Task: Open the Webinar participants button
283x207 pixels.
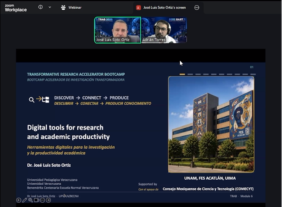Action: click(71, 7)
